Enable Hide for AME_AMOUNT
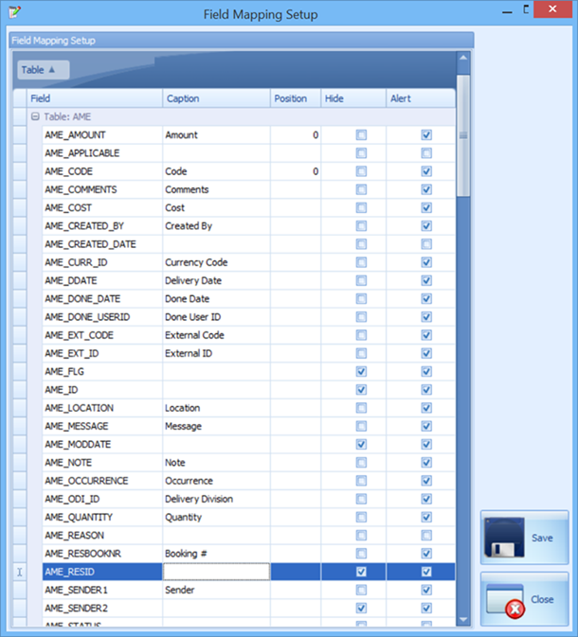Screen dimensions: 578x637 pyautogui.click(x=361, y=134)
